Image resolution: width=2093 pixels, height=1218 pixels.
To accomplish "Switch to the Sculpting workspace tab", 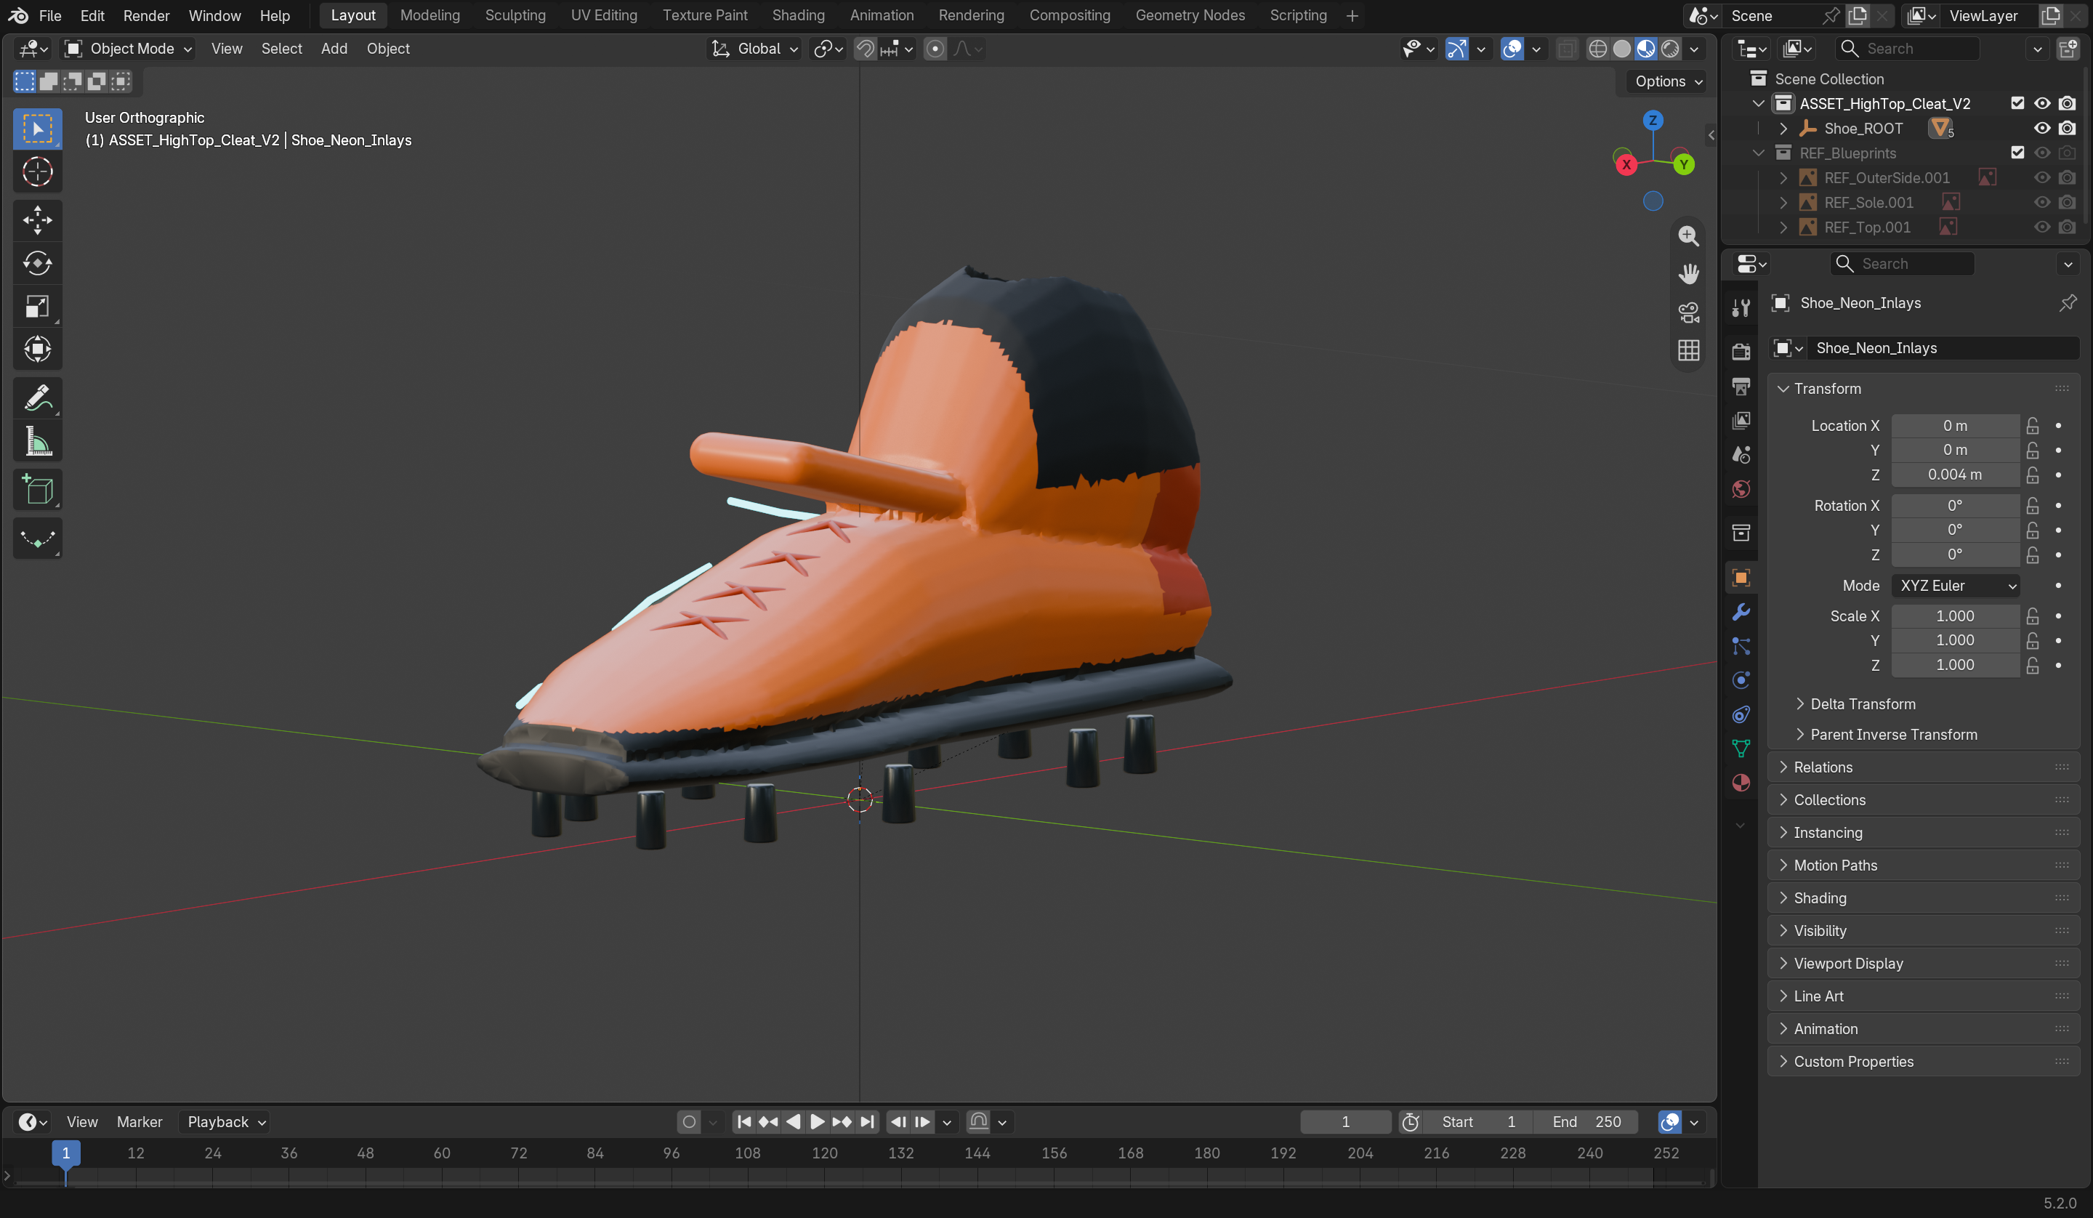I will click(515, 16).
